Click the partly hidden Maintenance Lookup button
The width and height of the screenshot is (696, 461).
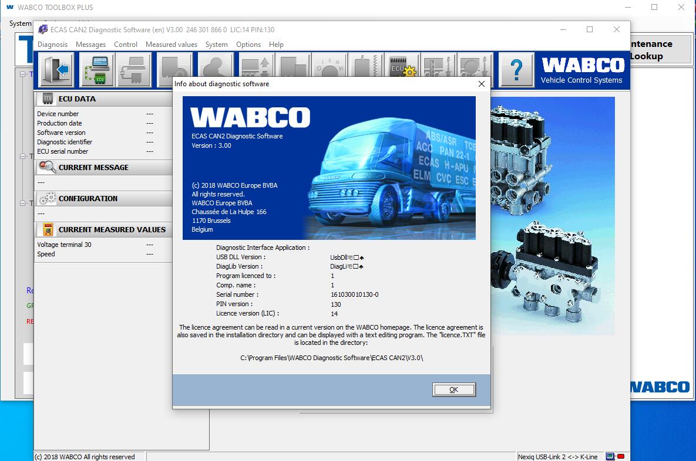[661, 50]
